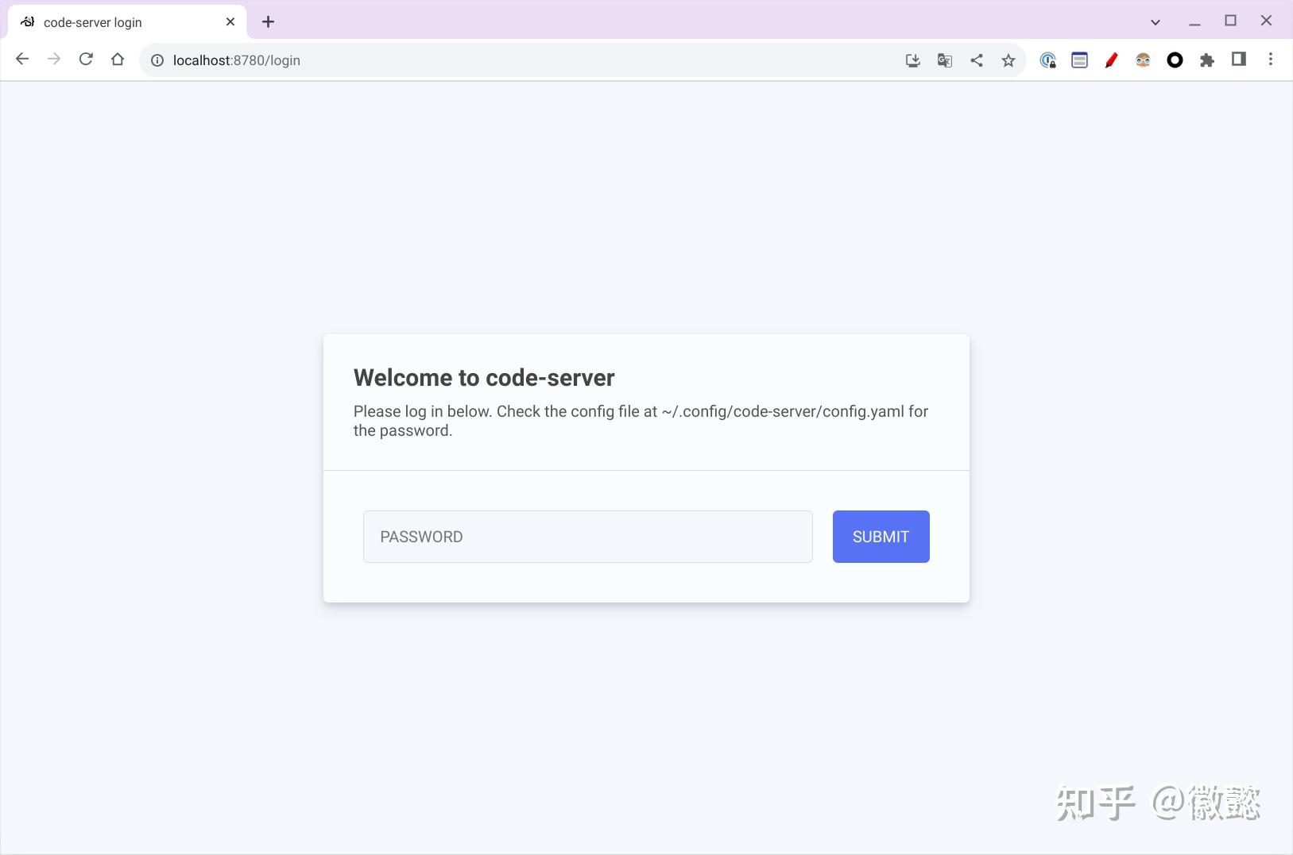Focus the PASSWORD input field

(x=588, y=537)
